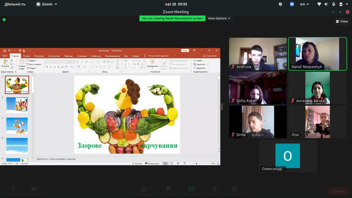Switch to the Design (Конструктор) tab
352x198 pixels.
tap(54, 56)
